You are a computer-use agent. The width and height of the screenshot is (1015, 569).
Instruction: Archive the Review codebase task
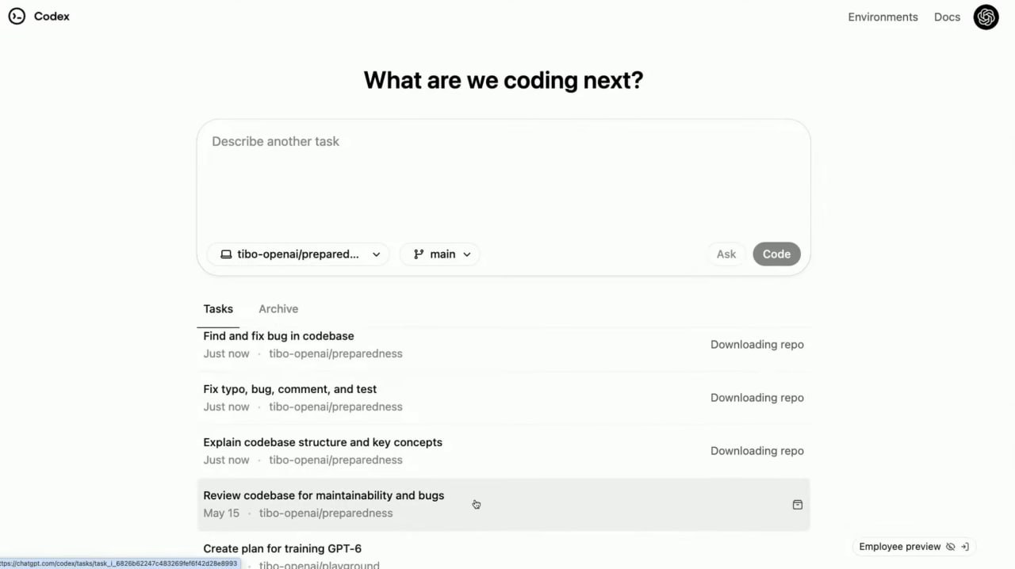(797, 505)
